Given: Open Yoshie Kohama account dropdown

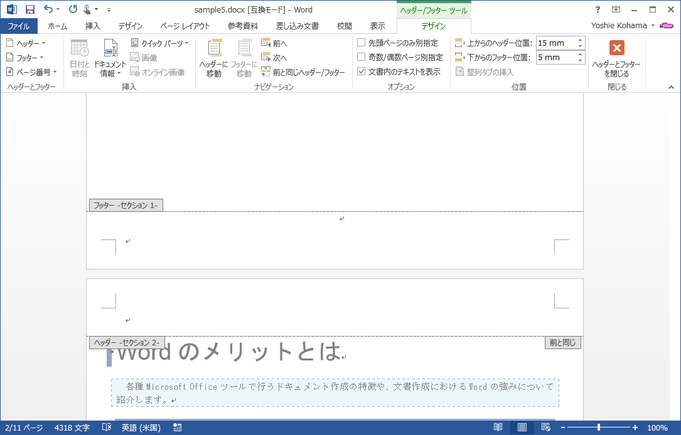Looking at the screenshot, I should point(623,26).
